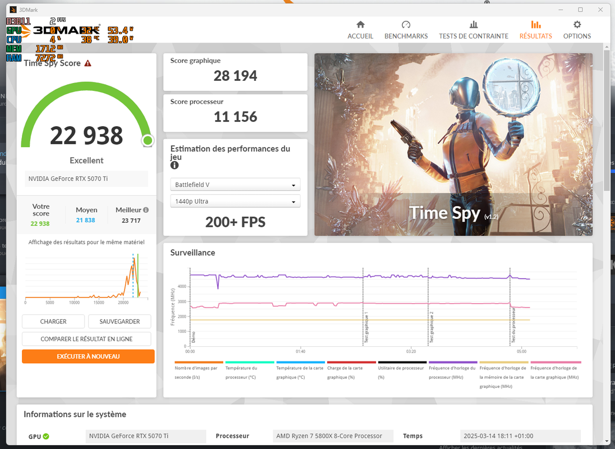
Task: Toggle Utilitaire de processeur legend entry
Action: pyautogui.click(x=402, y=372)
